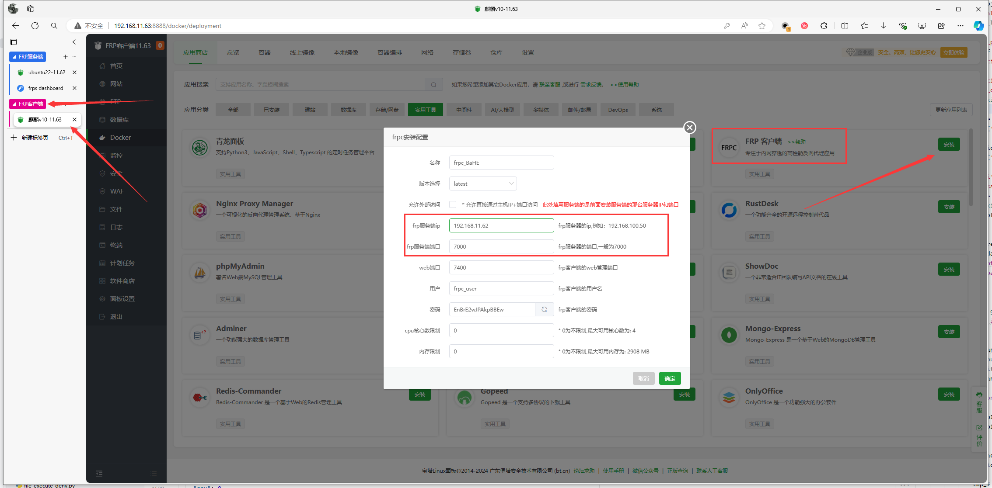Click 更新应用列表 button
The height and width of the screenshot is (488, 992).
click(951, 110)
